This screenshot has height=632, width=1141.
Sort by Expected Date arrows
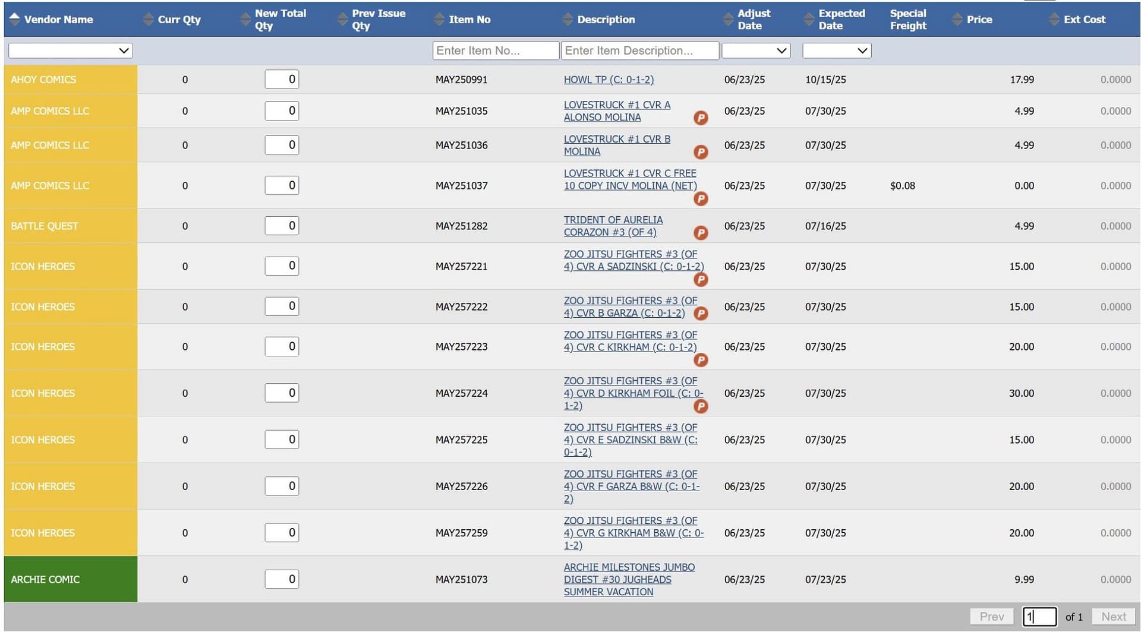[809, 19]
